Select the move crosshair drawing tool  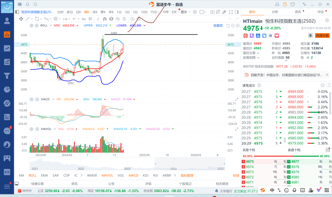pos(21,19)
